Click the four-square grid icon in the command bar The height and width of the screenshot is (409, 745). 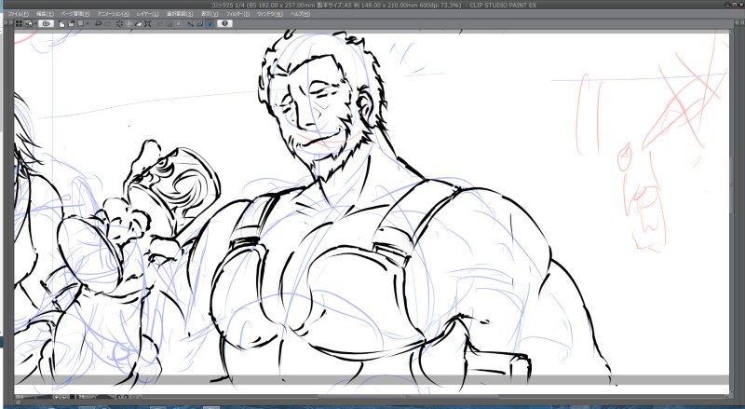(x=19, y=23)
